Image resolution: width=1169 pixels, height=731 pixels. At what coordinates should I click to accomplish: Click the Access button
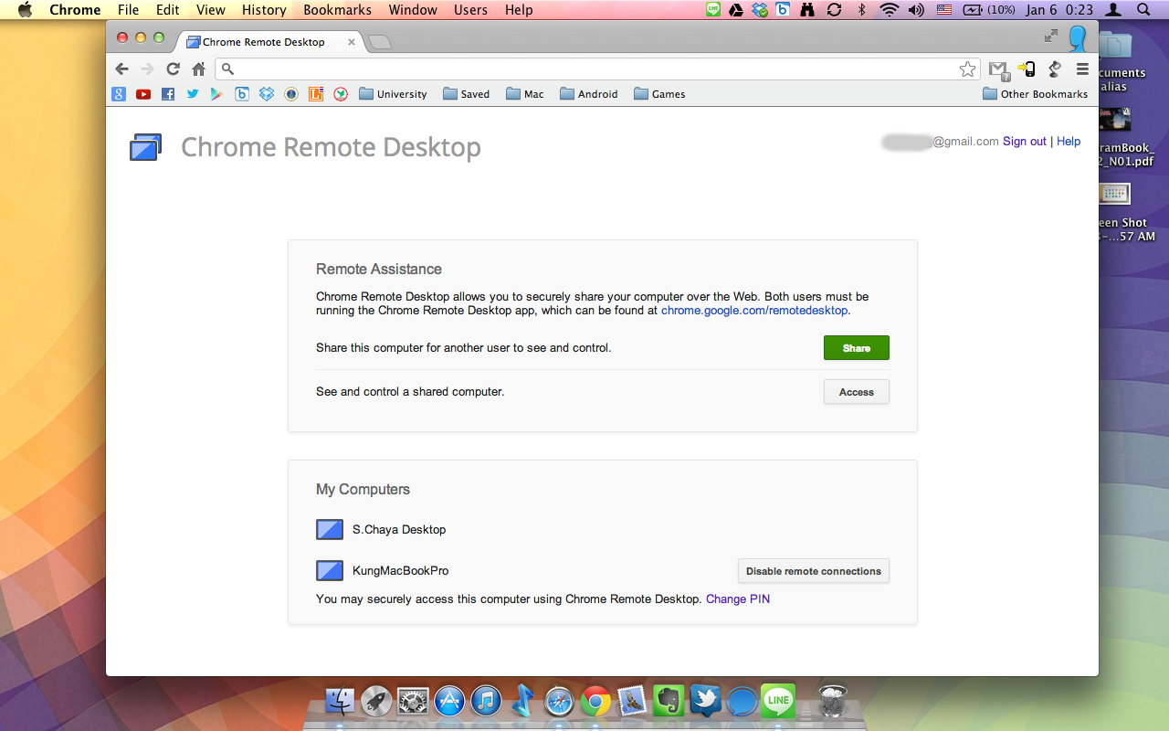856,392
